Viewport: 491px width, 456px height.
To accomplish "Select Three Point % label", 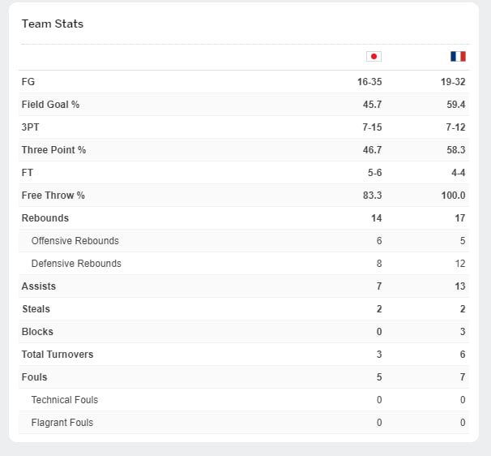I will pos(53,150).
